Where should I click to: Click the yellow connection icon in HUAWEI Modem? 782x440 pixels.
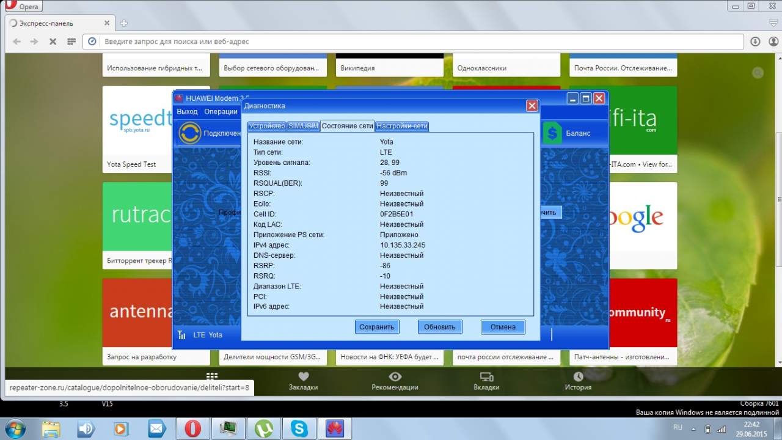pyautogui.click(x=190, y=133)
